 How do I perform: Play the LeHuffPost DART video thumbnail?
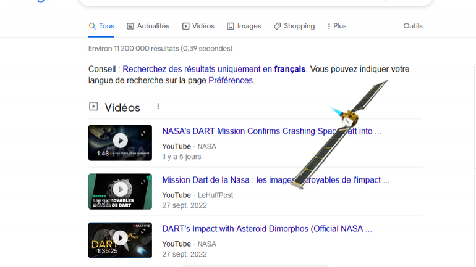(x=120, y=191)
